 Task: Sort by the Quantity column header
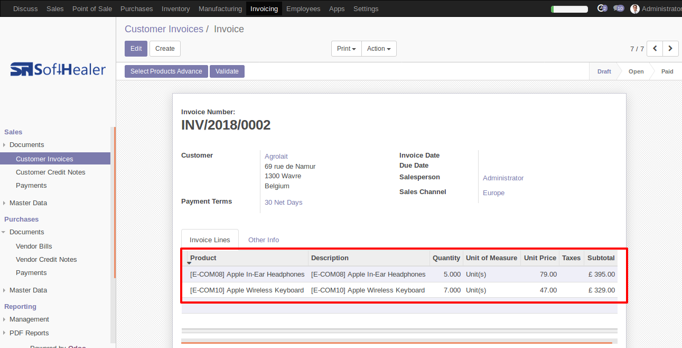pyautogui.click(x=446, y=258)
